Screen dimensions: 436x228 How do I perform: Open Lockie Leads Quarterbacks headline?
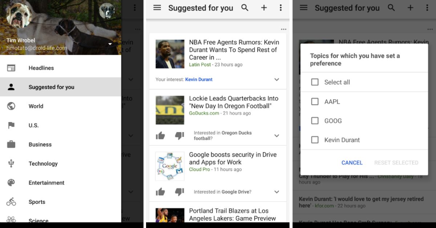tap(234, 102)
